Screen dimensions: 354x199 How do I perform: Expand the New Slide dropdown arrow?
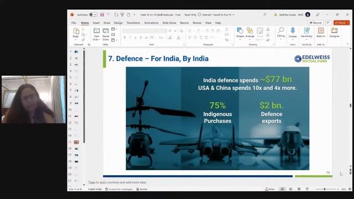100,39
